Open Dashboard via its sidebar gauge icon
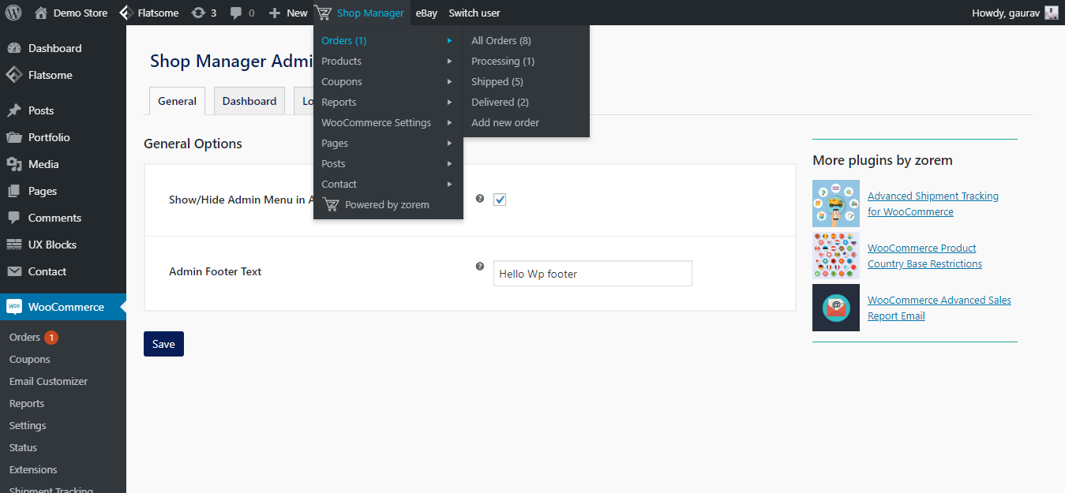This screenshot has height=493, width=1065. tap(14, 48)
